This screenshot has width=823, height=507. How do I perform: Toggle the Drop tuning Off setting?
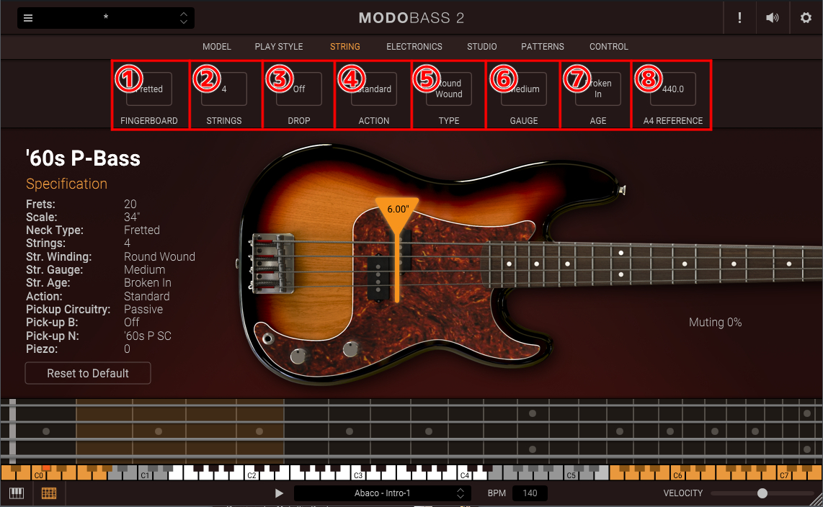pyautogui.click(x=299, y=89)
